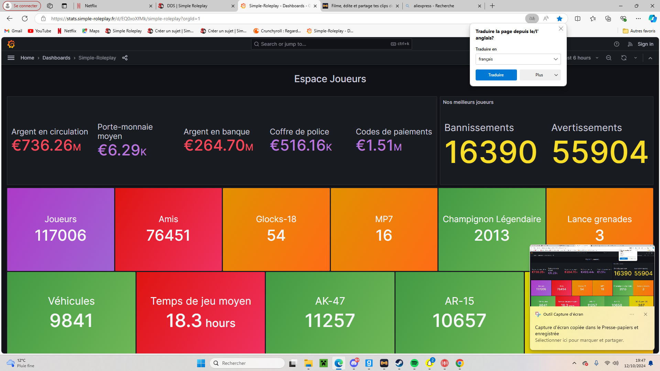Switch to the aliexpress Recherche tab

click(x=443, y=6)
